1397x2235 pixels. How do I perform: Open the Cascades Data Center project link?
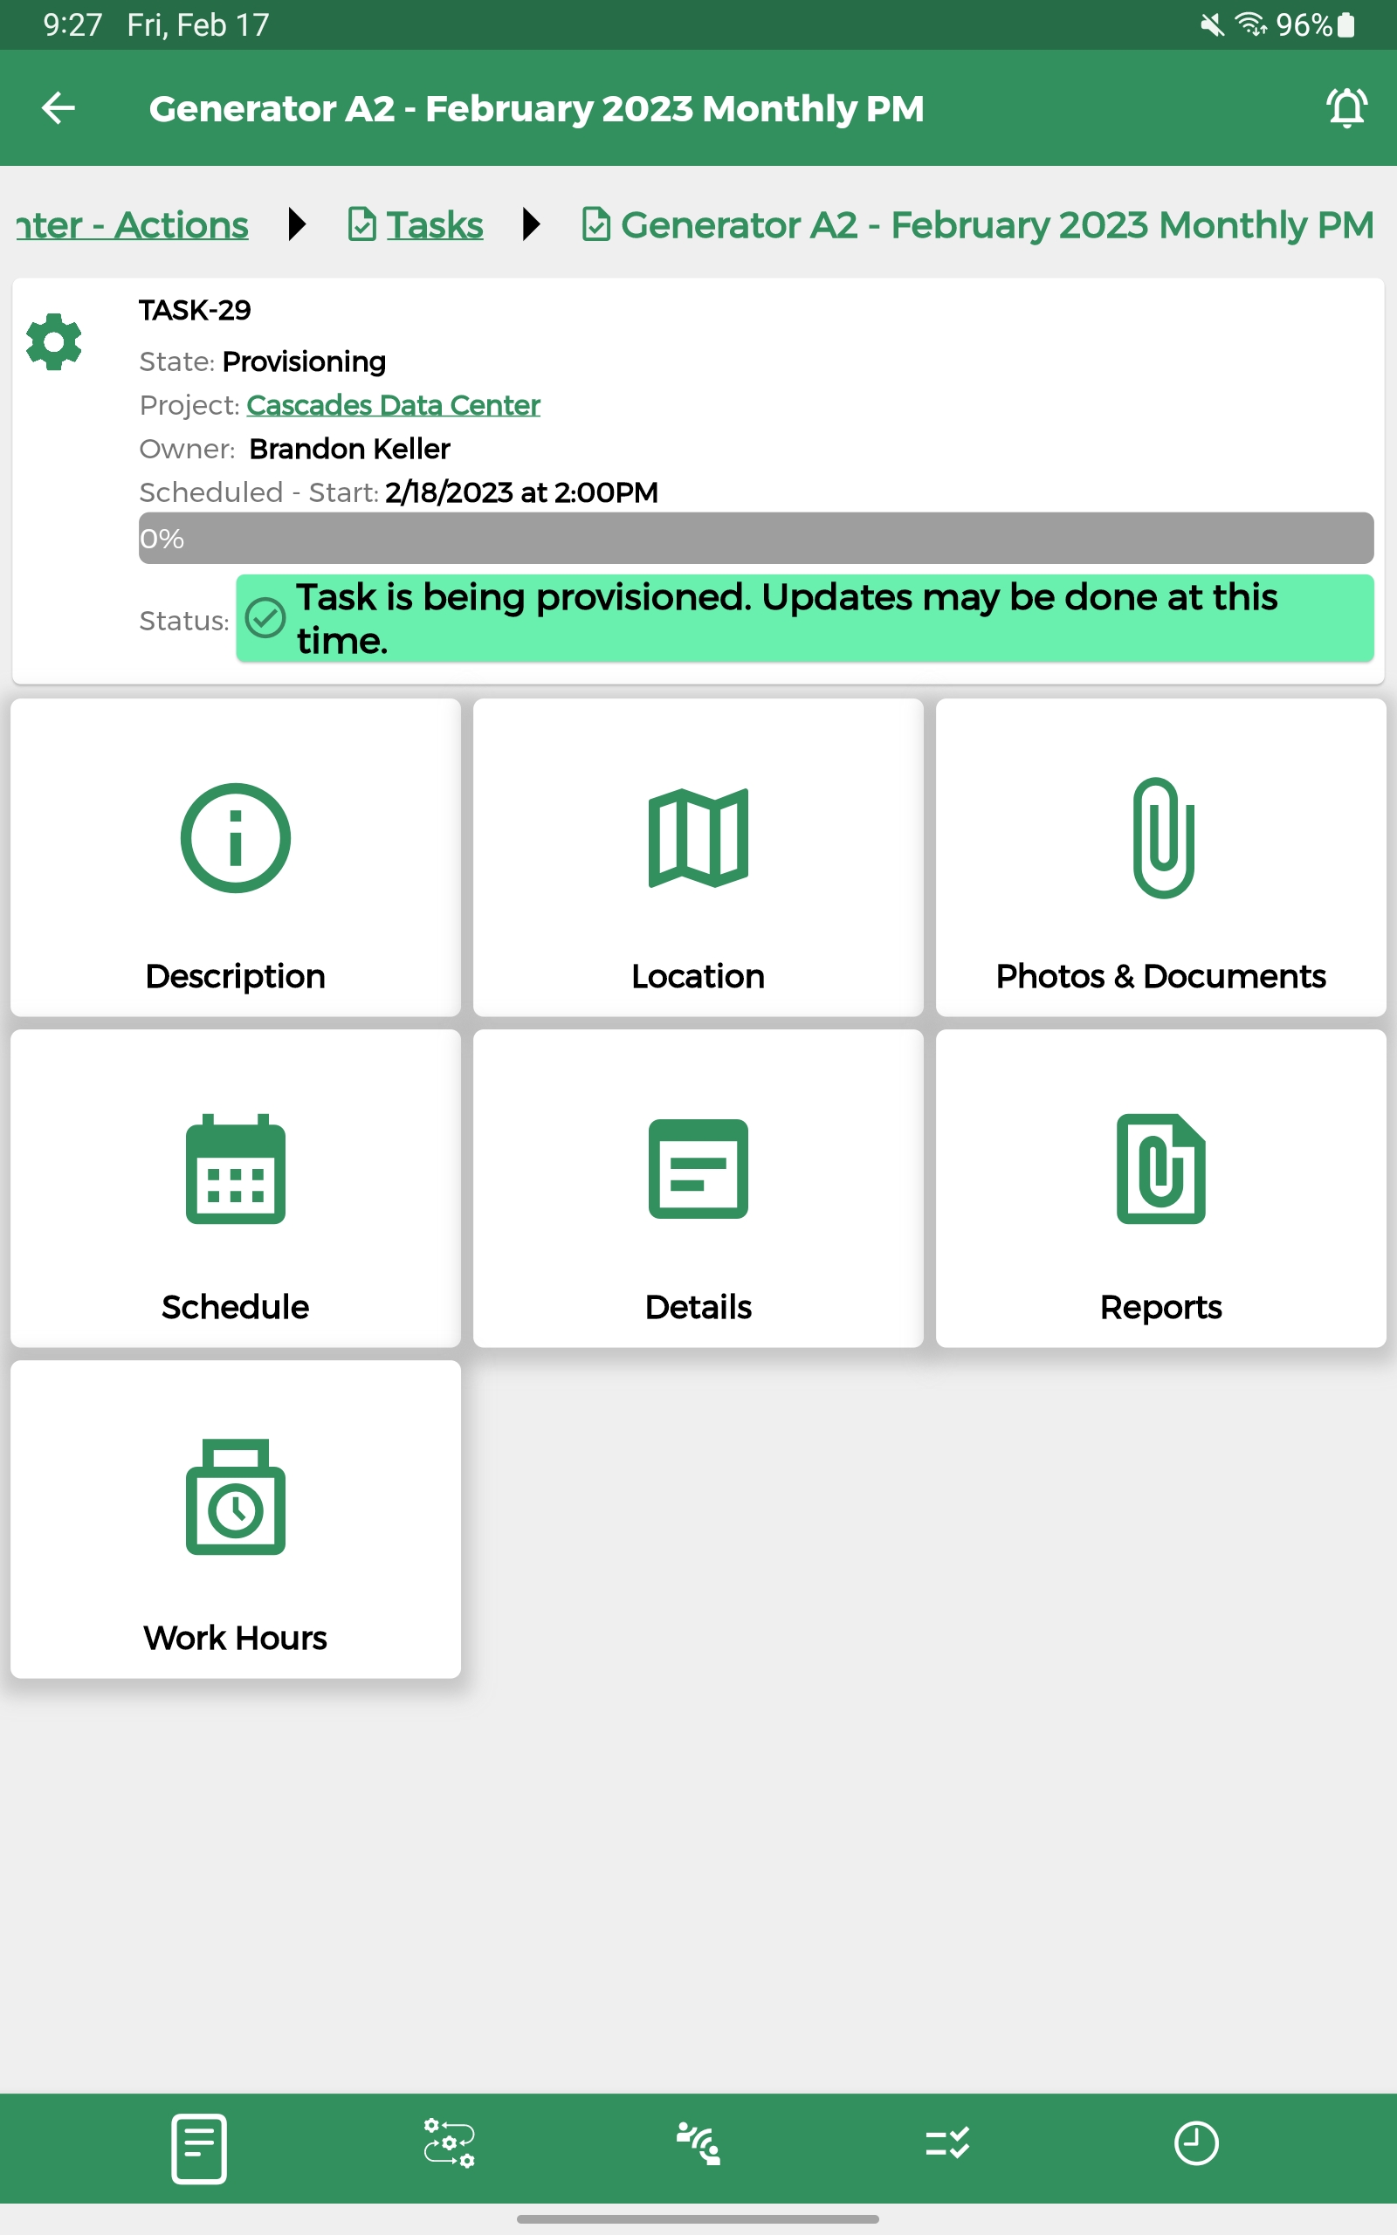[393, 404]
